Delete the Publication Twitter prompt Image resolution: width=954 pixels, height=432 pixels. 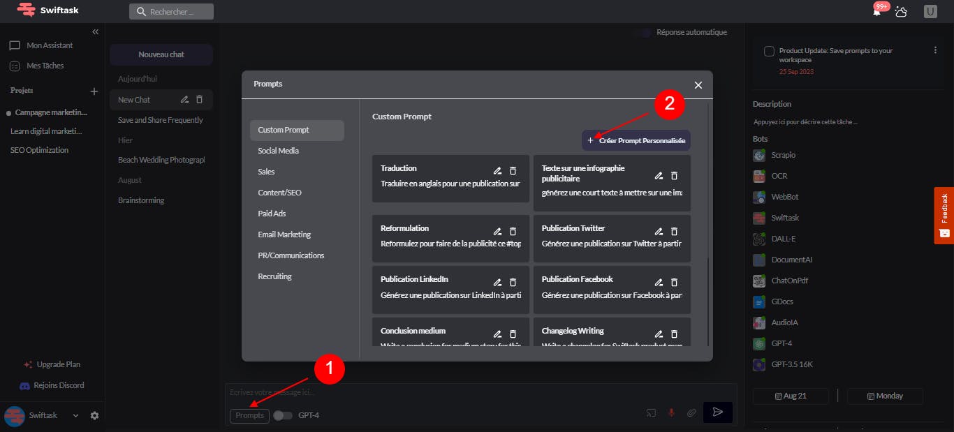pos(674,231)
